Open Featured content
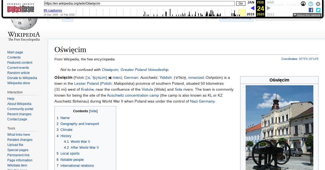This screenshot has width=325, height=170. [20, 63]
